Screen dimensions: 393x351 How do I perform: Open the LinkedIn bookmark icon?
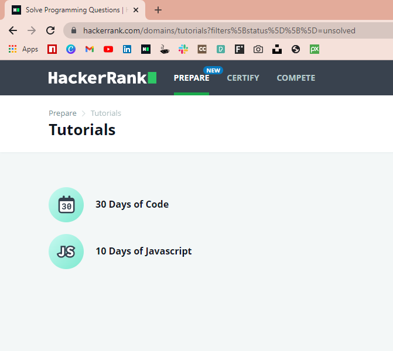(127, 49)
